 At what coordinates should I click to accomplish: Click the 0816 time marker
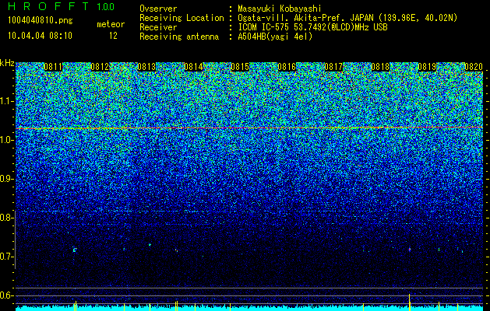pos(287,67)
